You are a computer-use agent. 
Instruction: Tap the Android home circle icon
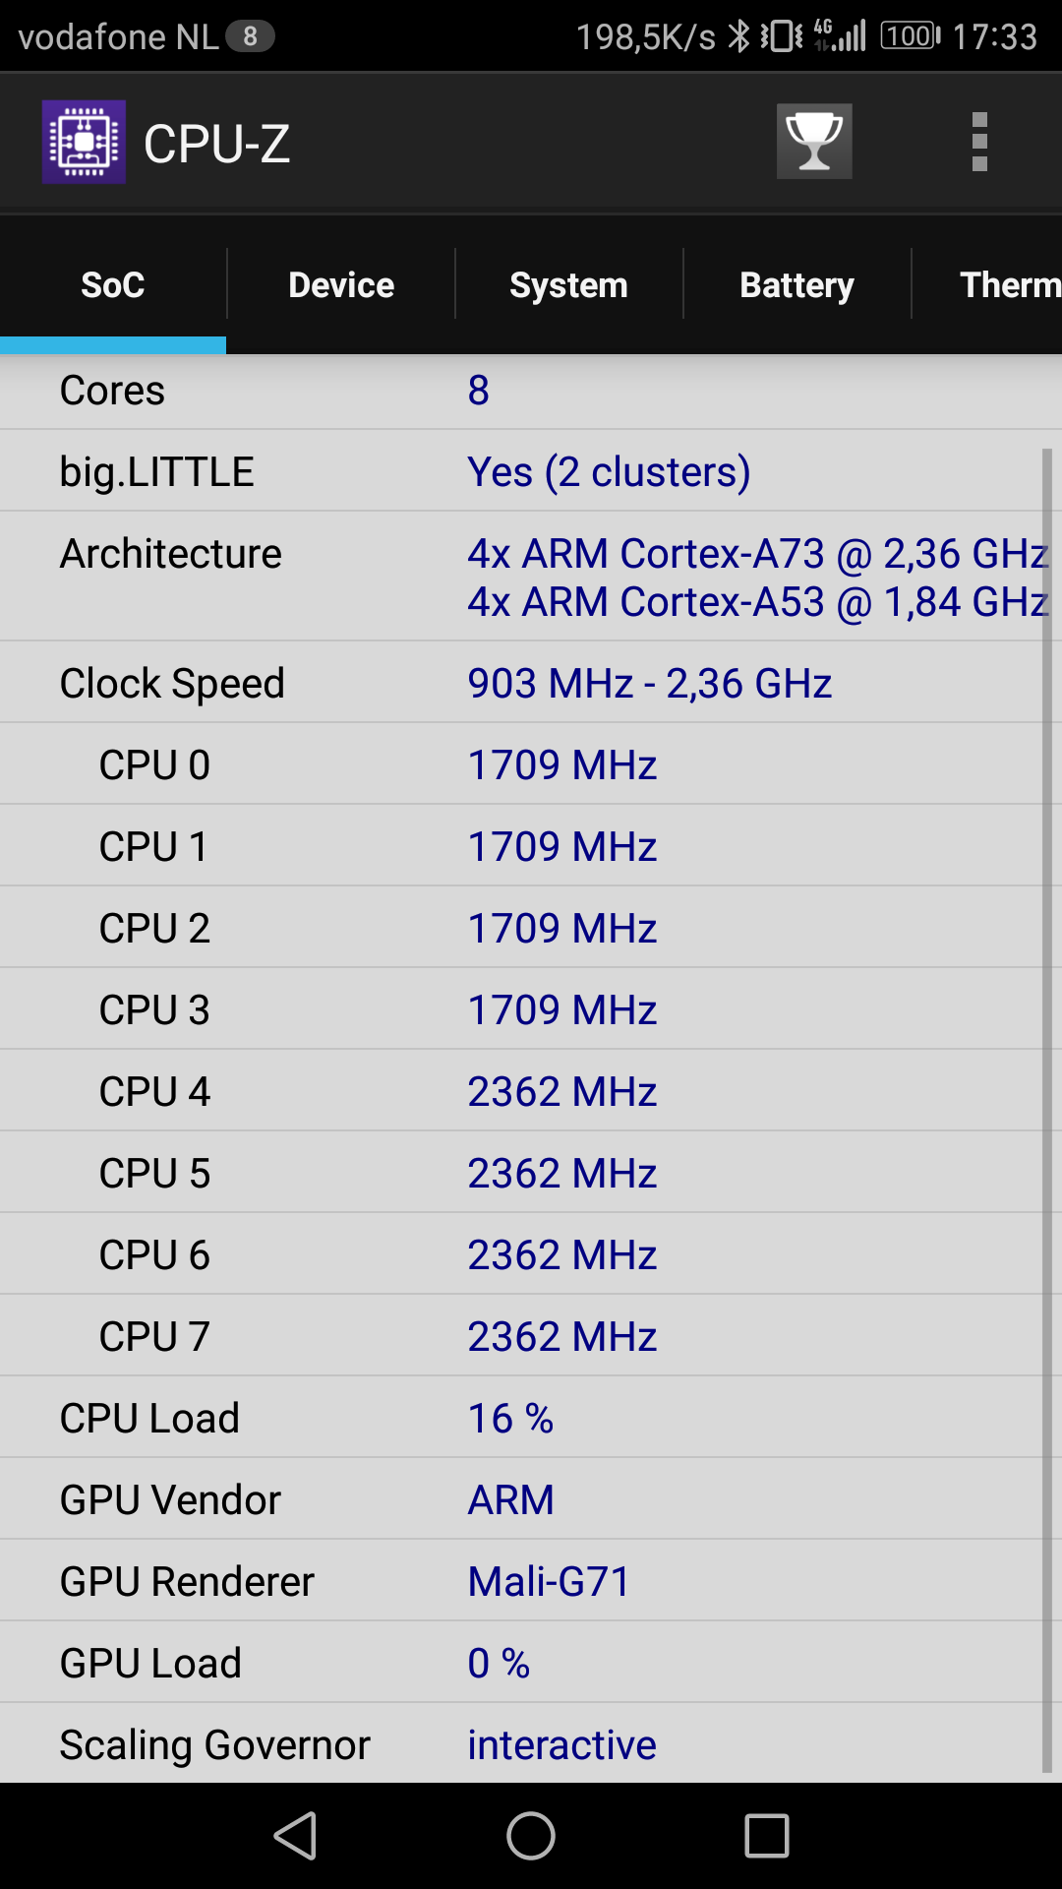tap(531, 1836)
